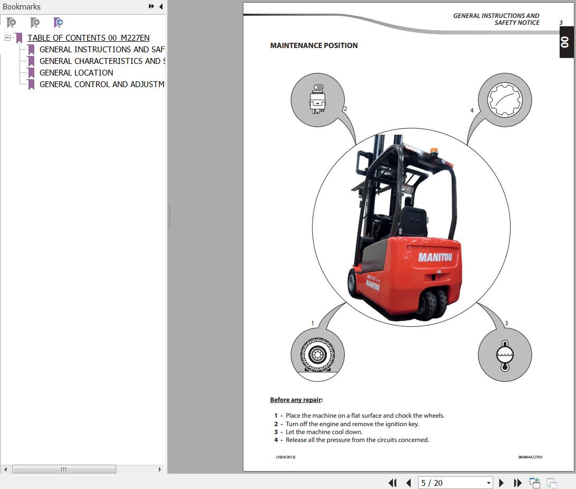576x489 pixels.
Task: Collapse the Bookmarks panel with the arrow
Action: point(161,6)
